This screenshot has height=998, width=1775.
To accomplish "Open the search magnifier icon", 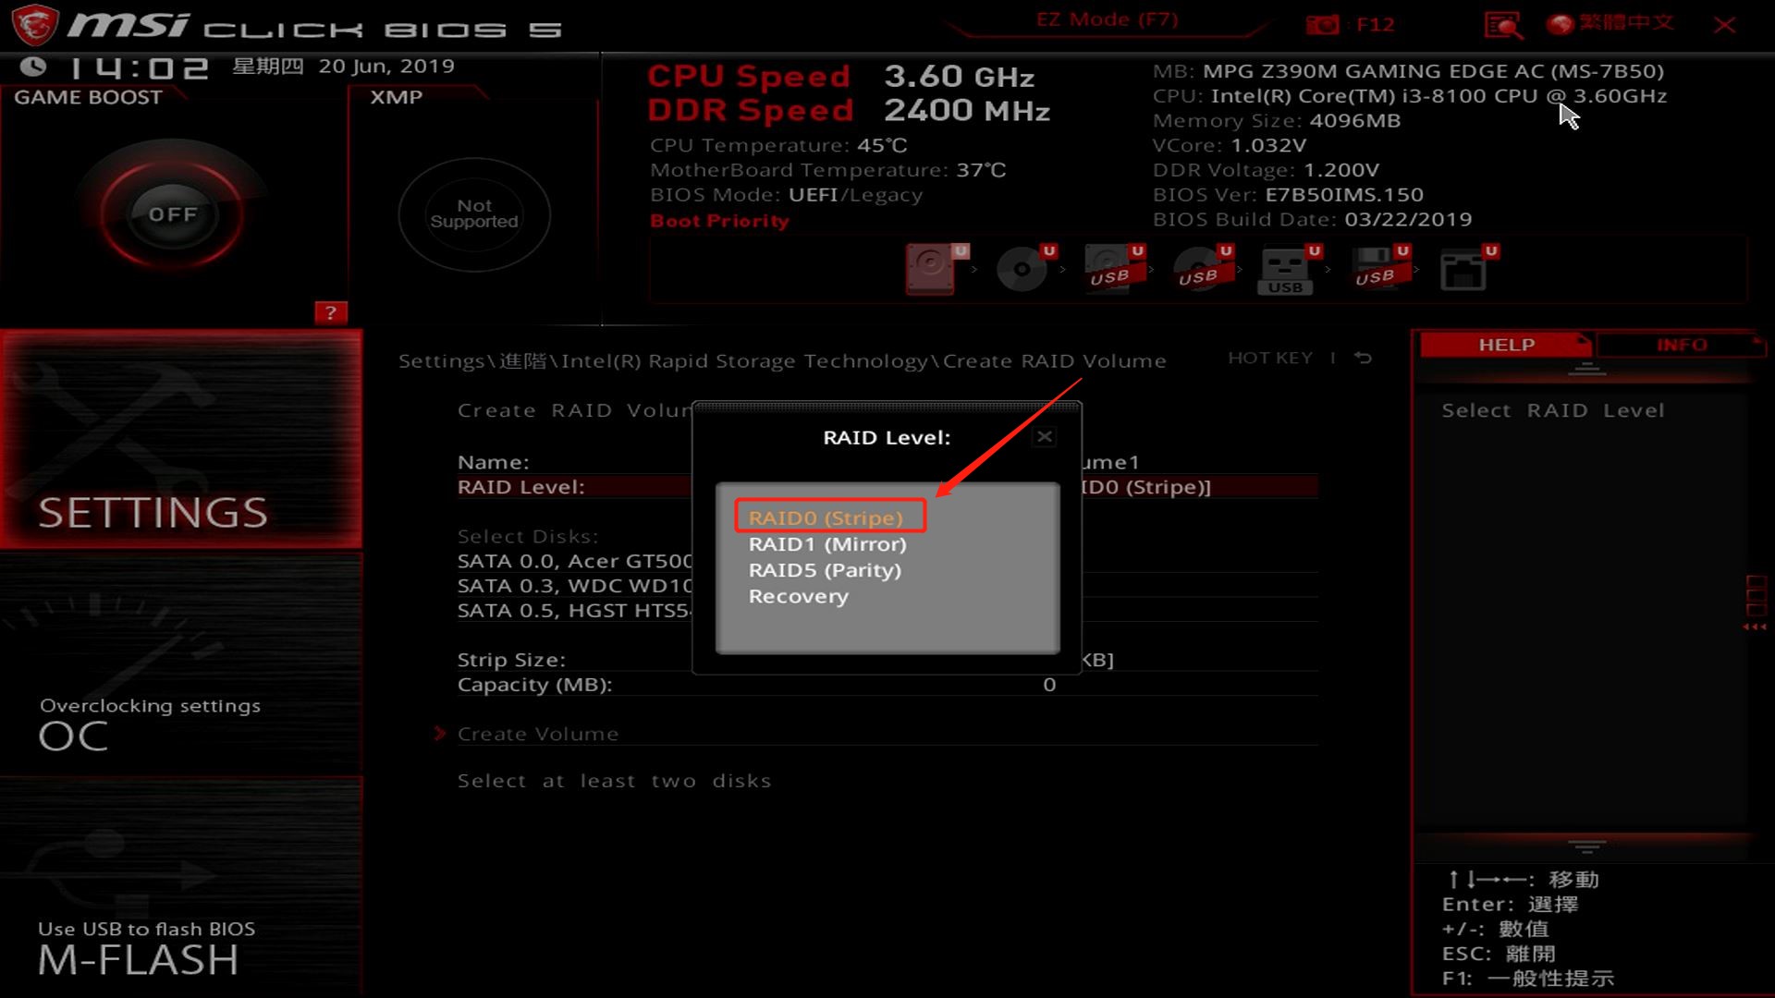I will click(x=1502, y=25).
